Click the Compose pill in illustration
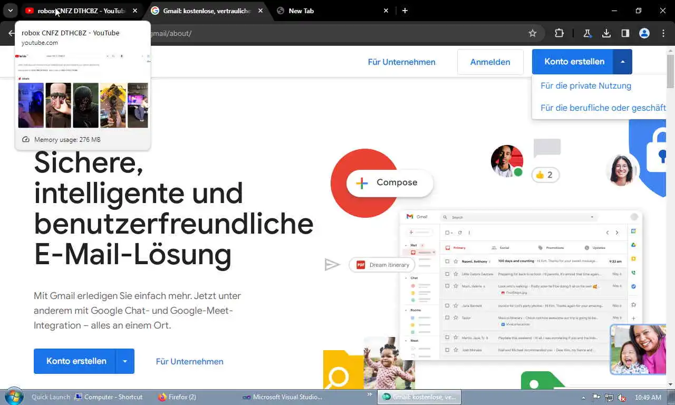 [x=390, y=182]
